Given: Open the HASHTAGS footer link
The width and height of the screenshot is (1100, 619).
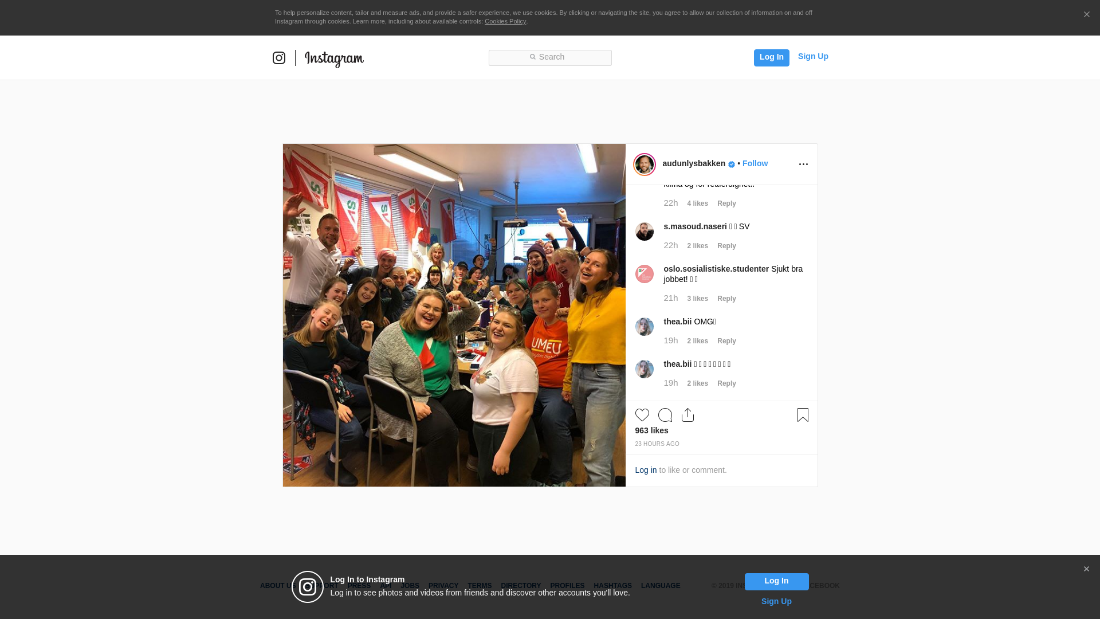Looking at the screenshot, I should (612, 586).
